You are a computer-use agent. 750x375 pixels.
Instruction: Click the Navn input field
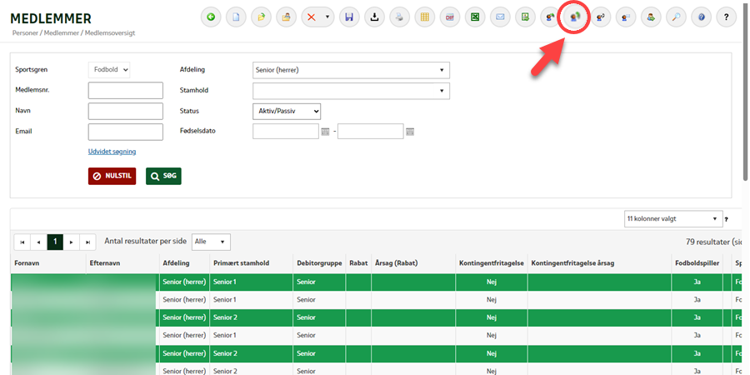click(126, 111)
